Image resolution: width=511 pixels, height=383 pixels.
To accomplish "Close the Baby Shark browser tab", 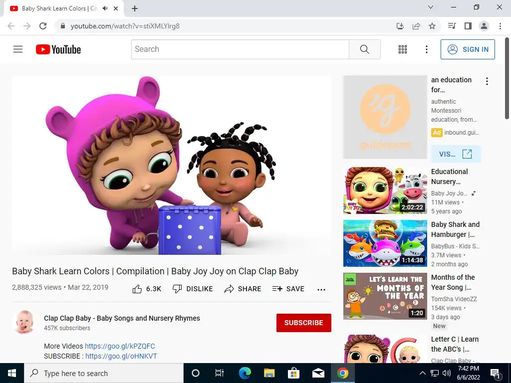I will [116, 8].
